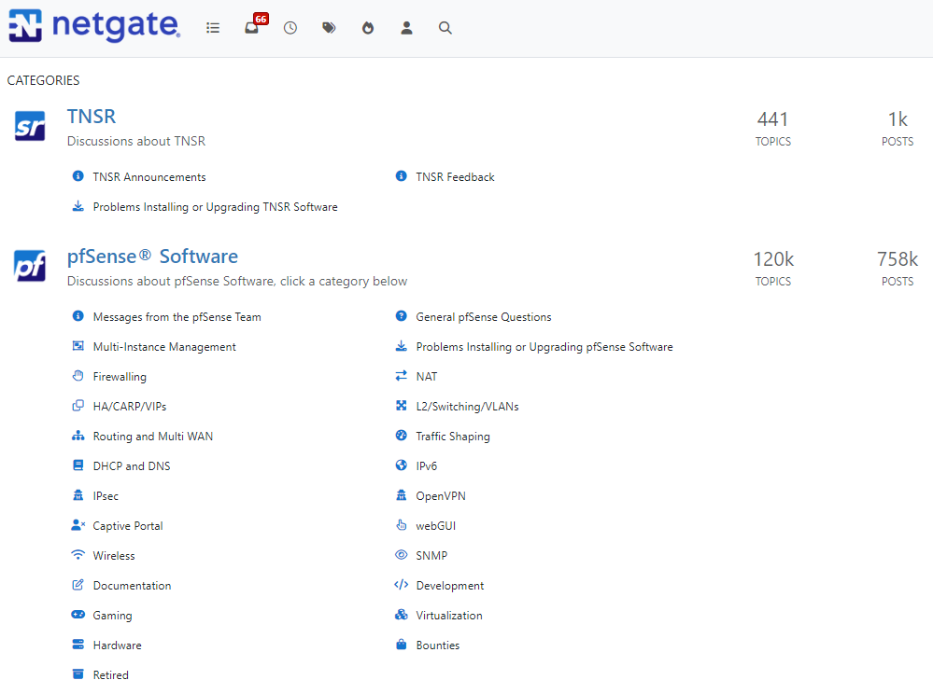Open General pfSense Questions
This screenshot has height=694, width=933.
point(484,317)
